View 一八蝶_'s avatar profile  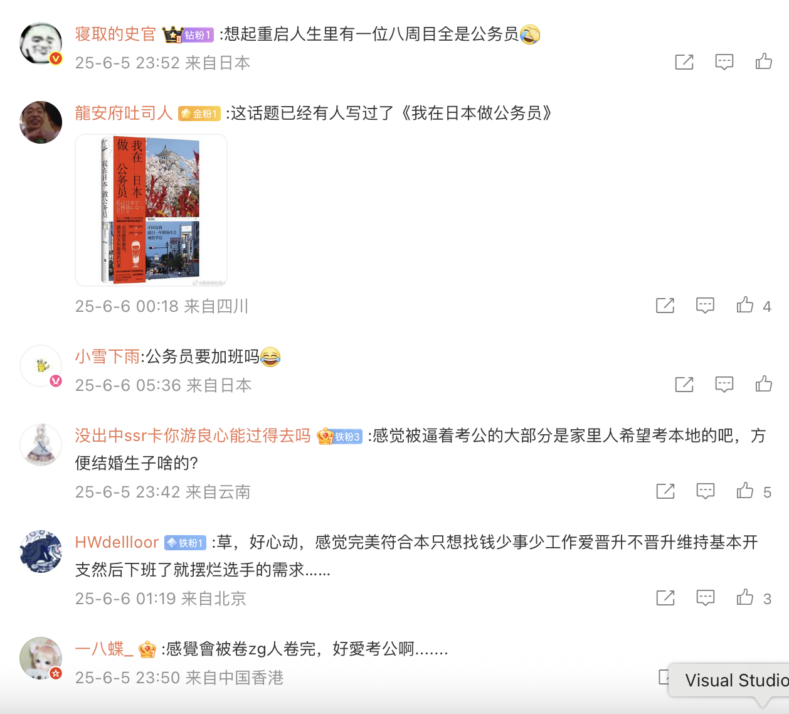(x=41, y=658)
